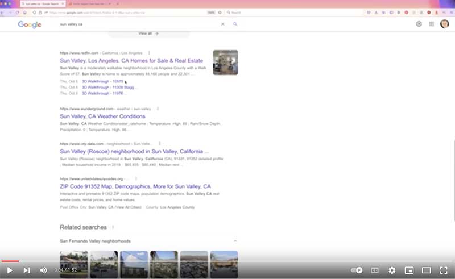Enter fullscreen mode
This screenshot has height=279, width=455.
pyautogui.click(x=444, y=270)
